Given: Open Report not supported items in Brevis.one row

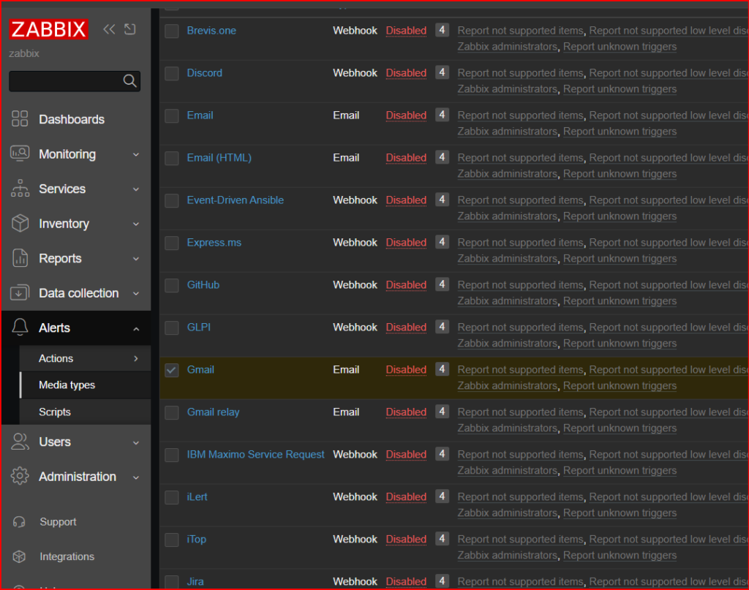Looking at the screenshot, I should click(520, 31).
